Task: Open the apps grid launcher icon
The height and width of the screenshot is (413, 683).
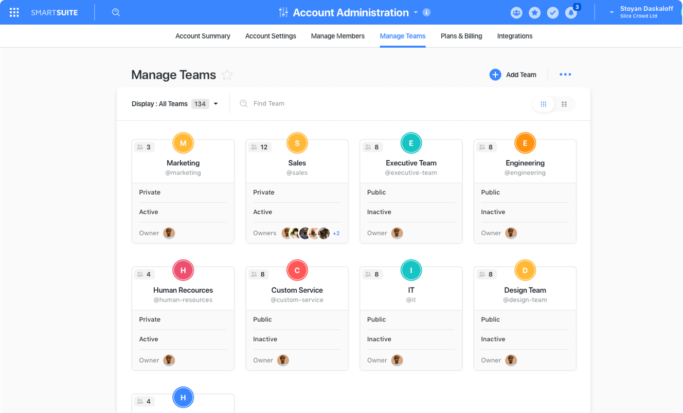Action: point(14,12)
